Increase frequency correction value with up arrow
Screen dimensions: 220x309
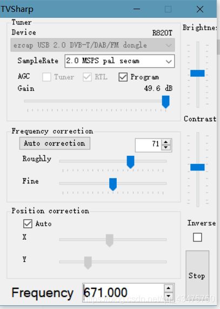[166, 142]
